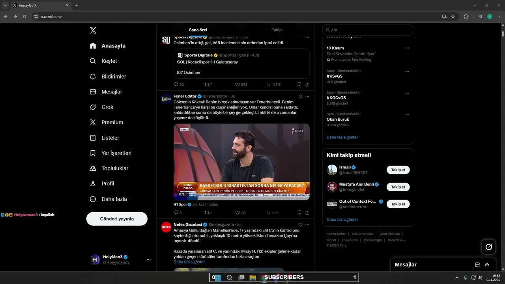
Task: Open HolyMan3 account menu dots
Action: (x=149, y=260)
